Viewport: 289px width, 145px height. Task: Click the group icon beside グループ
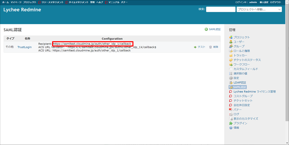(231, 46)
